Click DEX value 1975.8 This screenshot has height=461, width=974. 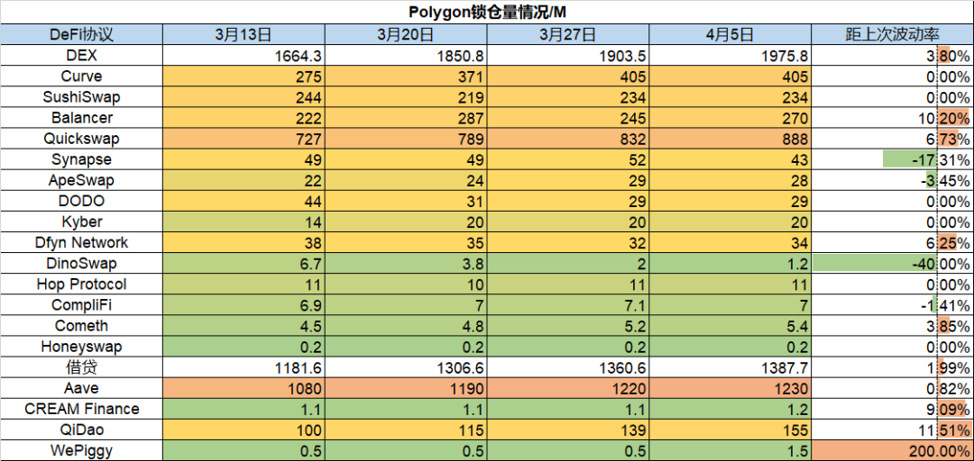point(730,57)
